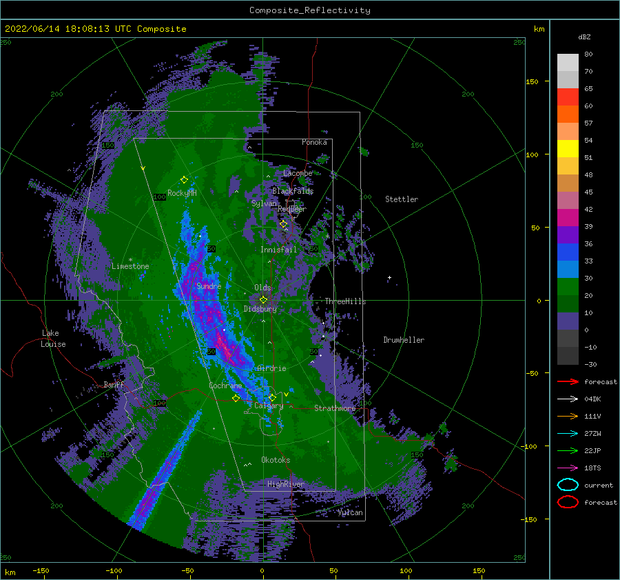620x580 pixels.
Task: Click the -150 tick label on bottom axis
Action: pos(41,570)
